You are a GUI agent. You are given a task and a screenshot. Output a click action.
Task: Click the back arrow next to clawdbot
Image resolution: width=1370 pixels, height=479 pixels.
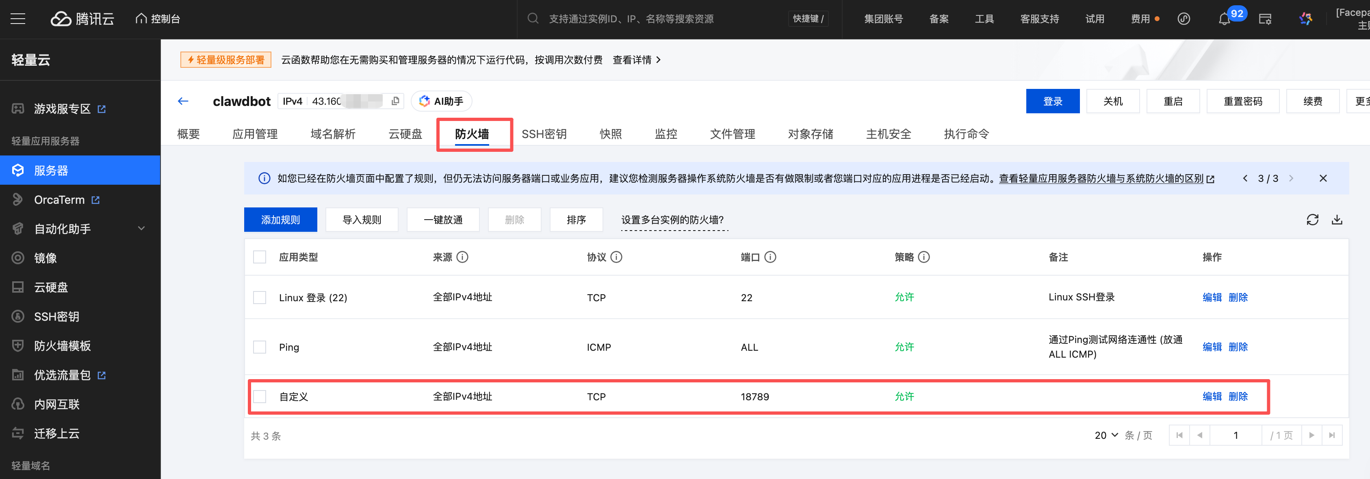click(183, 101)
